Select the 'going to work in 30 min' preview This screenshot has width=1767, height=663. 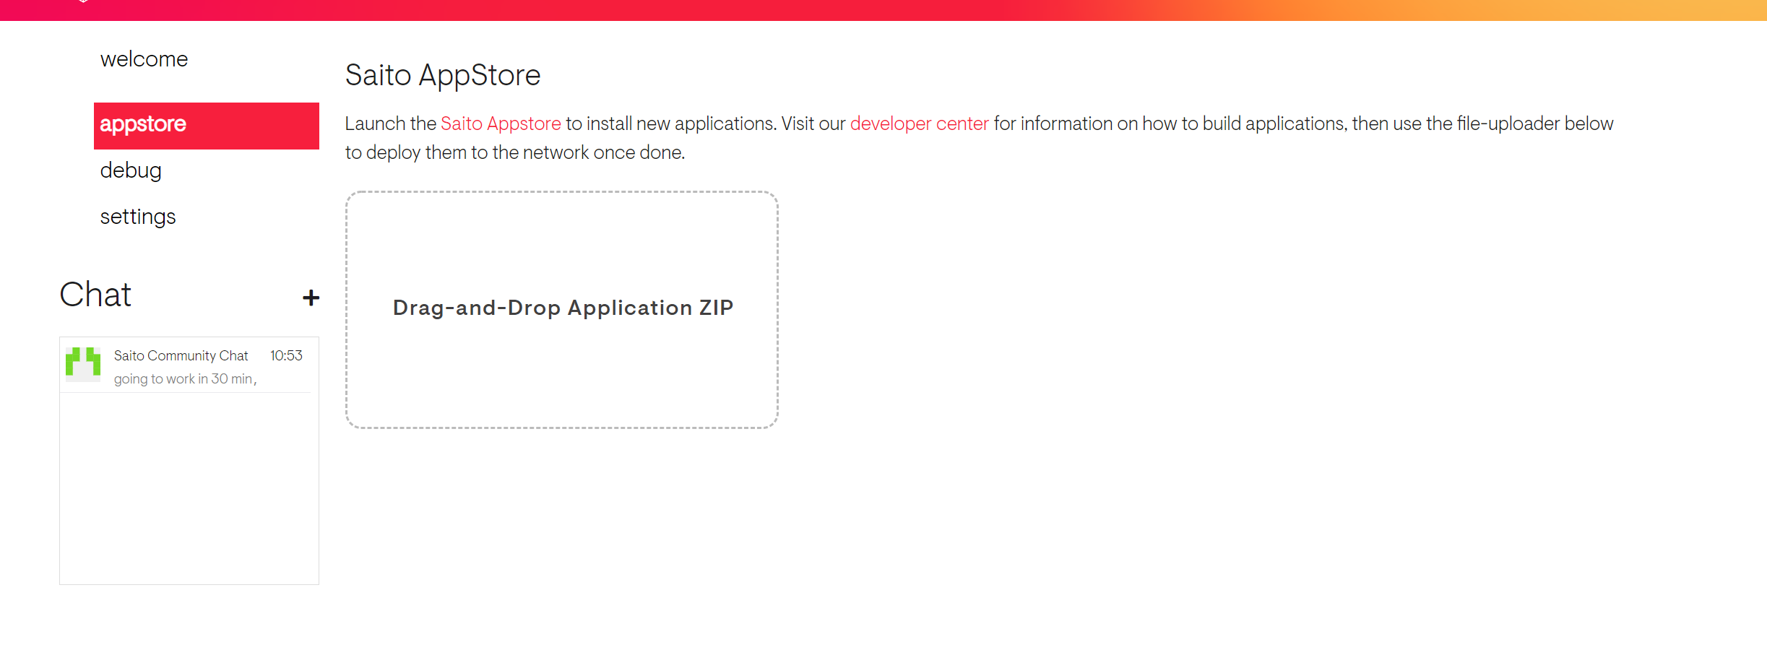coord(185,379)
